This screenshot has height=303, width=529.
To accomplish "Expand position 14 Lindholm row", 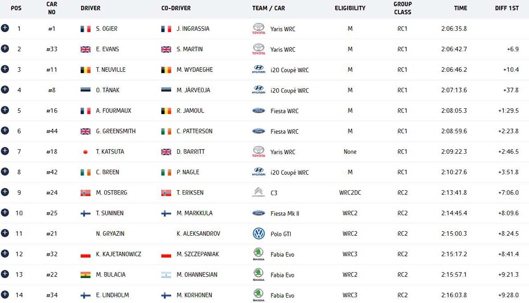I will point(5,294).
